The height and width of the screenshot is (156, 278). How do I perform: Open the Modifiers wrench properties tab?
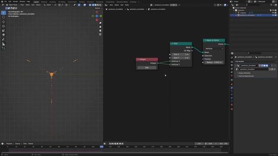click(232, 88)
